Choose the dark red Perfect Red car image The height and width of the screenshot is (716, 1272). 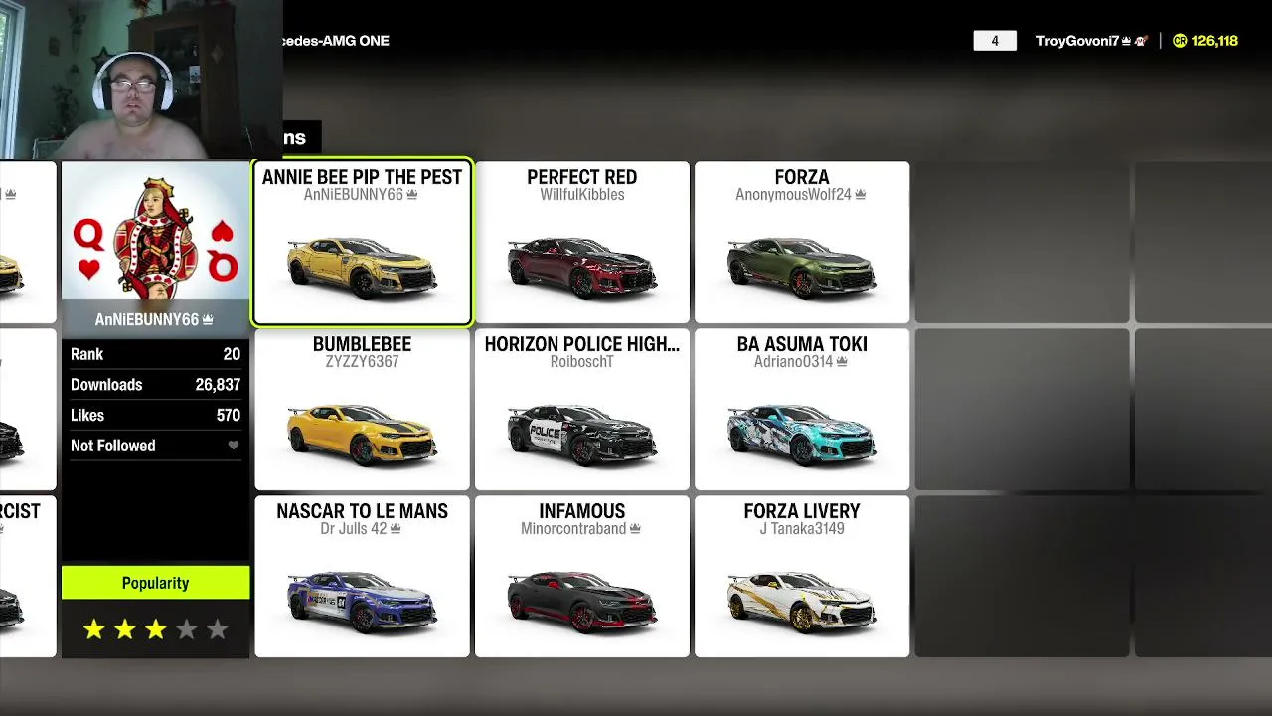coord(582,268)
